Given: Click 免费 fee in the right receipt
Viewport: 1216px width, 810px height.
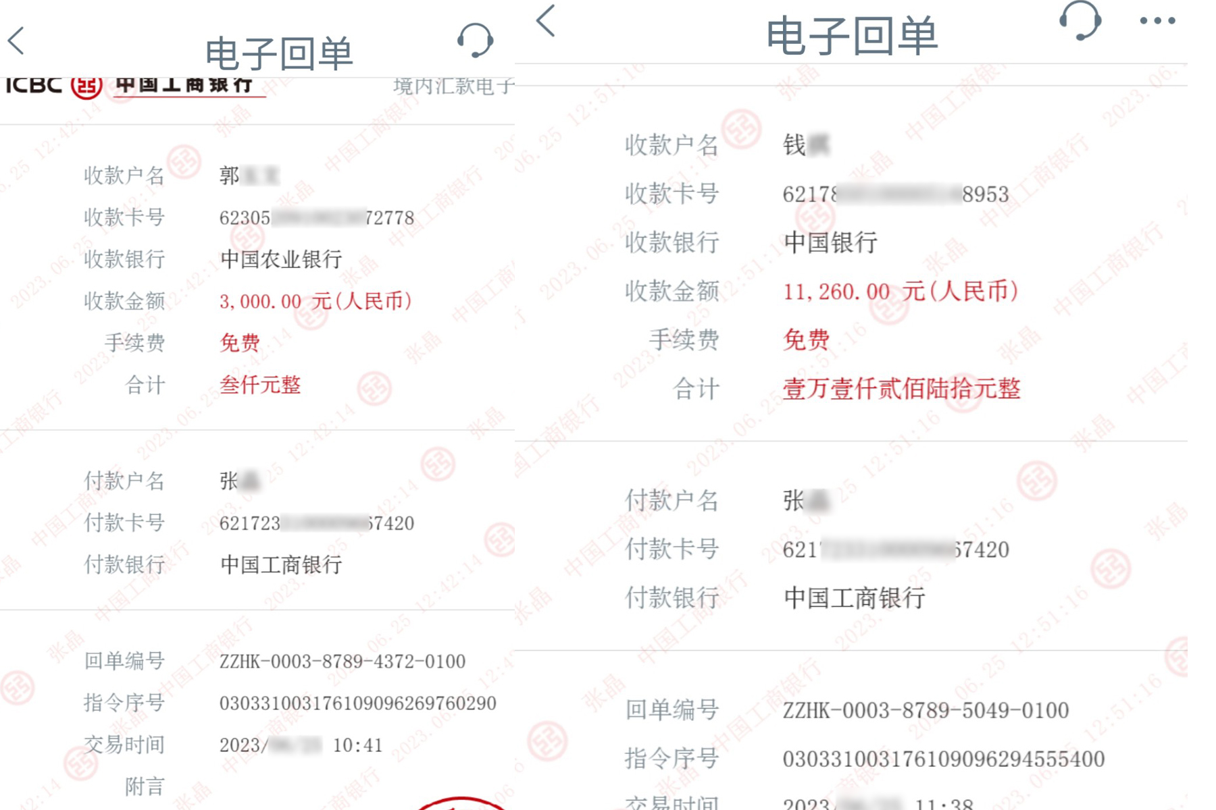Looking at the screenshot, I should point(806,340).
